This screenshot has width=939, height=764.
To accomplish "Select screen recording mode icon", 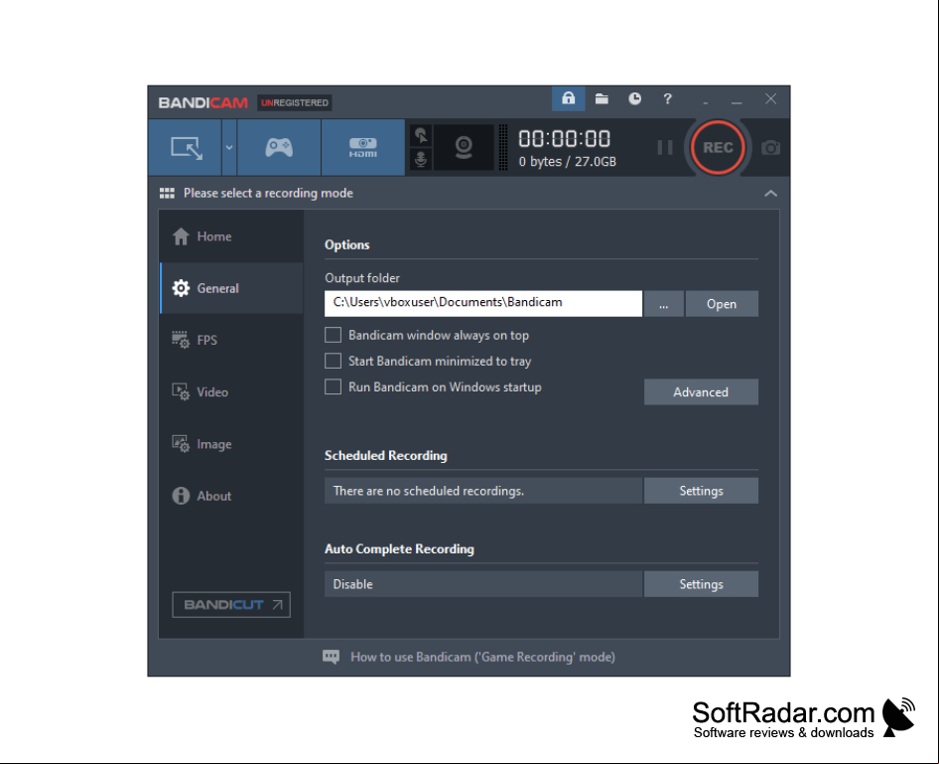I will coord(187,147).
